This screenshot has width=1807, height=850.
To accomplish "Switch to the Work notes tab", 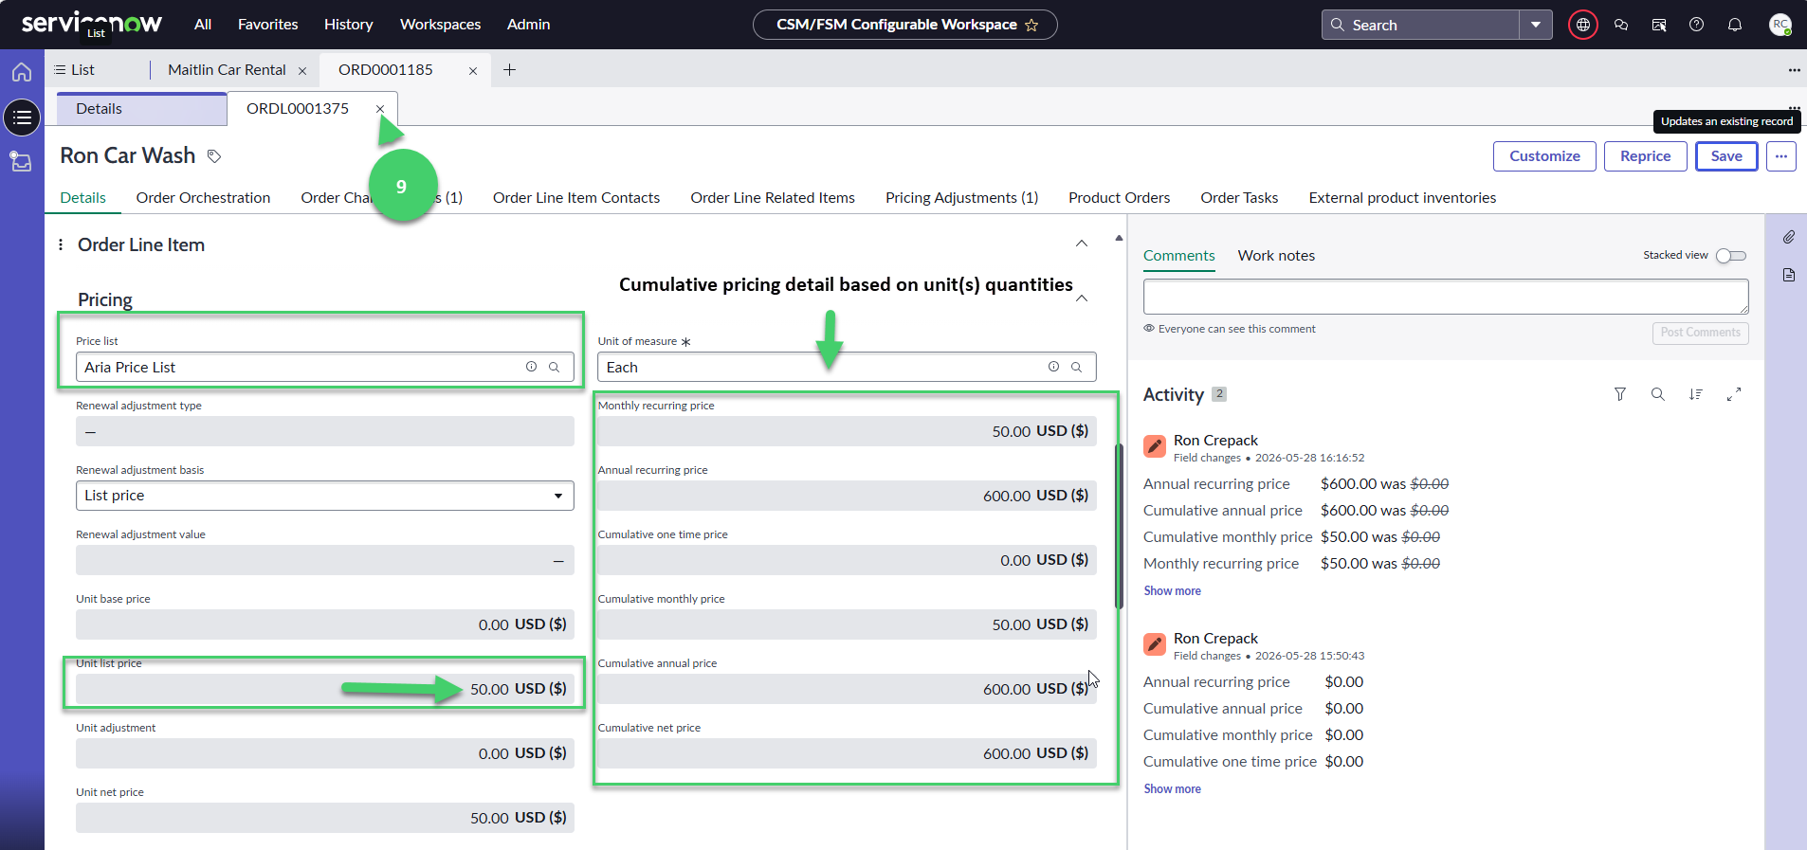I will pos(1276,256).
